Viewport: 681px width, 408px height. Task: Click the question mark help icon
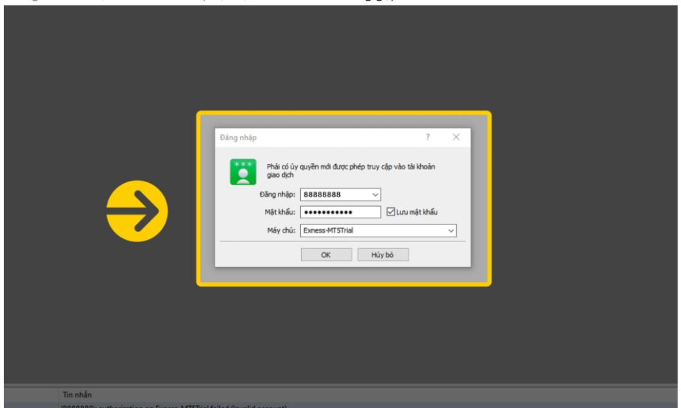pyautogui.click(x=428, y=137)
